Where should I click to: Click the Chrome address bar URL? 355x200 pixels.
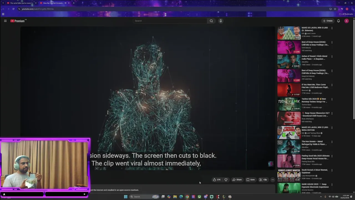click(x=38, y=9)
